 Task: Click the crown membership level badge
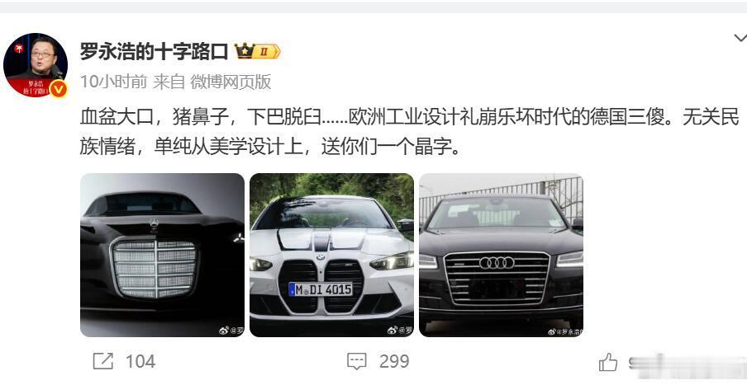257,51
